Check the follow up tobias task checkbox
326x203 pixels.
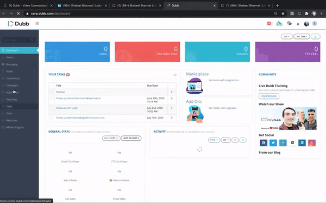[52, 99]
